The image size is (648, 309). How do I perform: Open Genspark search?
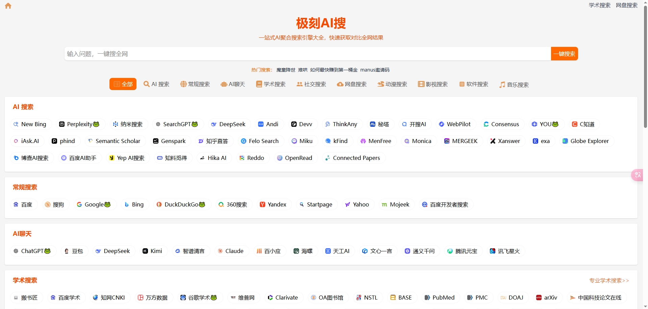170,141
